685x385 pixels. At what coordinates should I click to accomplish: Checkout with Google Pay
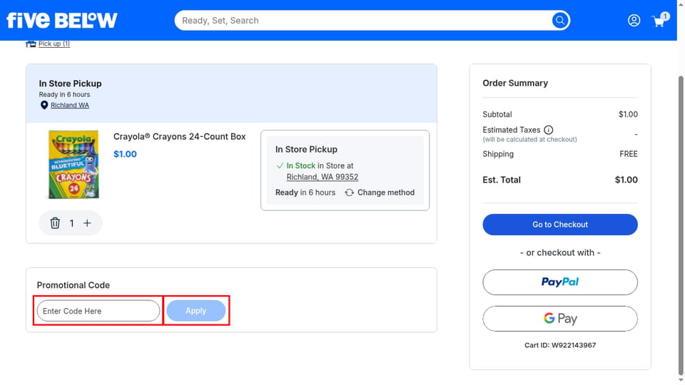click(x=559, y=319)
